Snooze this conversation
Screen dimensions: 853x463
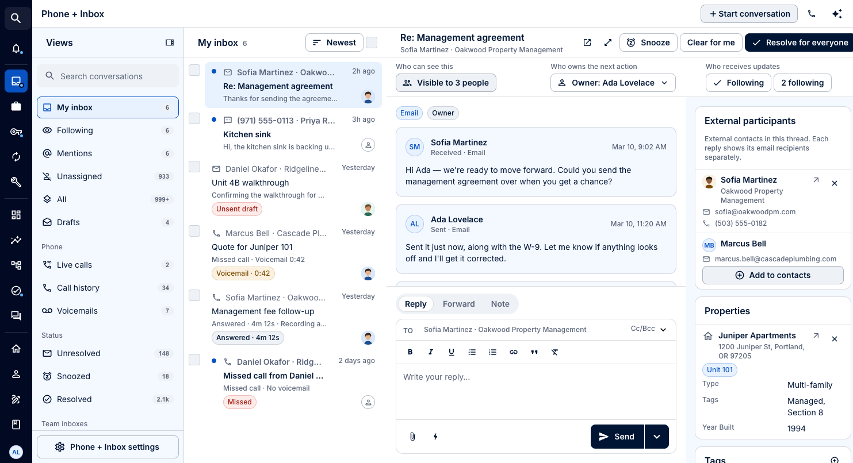coord(648,43)
